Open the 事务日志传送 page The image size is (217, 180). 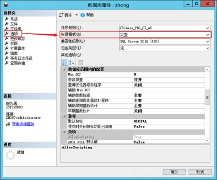(21, 58)
